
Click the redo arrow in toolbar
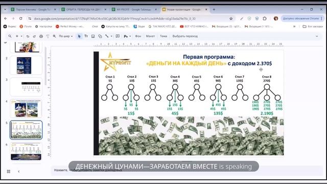[x=34, y=36]
